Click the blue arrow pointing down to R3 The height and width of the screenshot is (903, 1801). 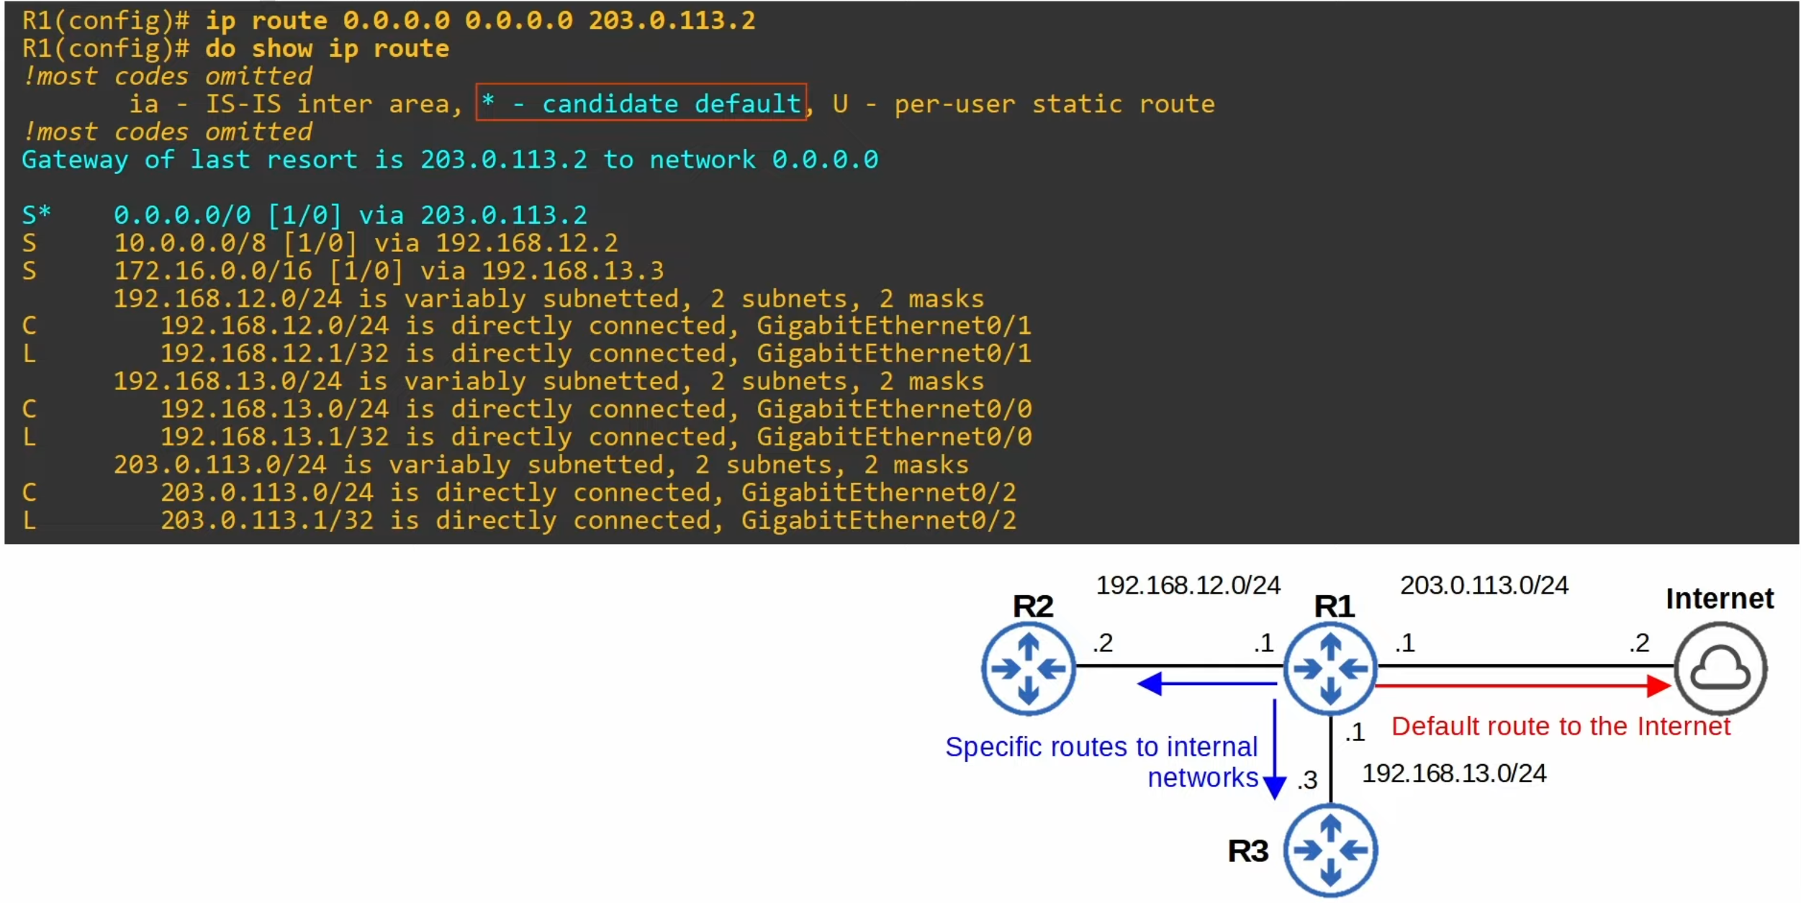pyautogui.click(x=1274, y=748)
